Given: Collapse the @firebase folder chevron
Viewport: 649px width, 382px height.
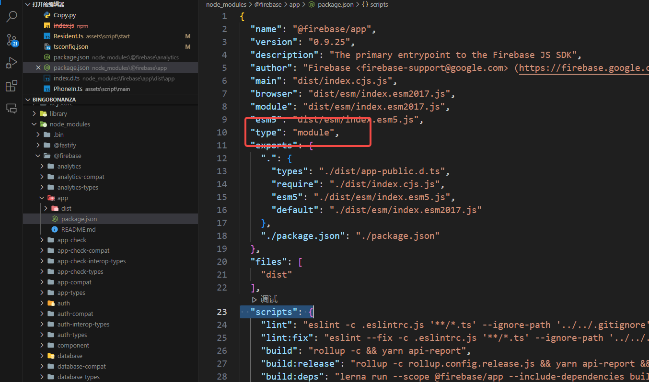Looking at the screenshot, I should 38,156.
